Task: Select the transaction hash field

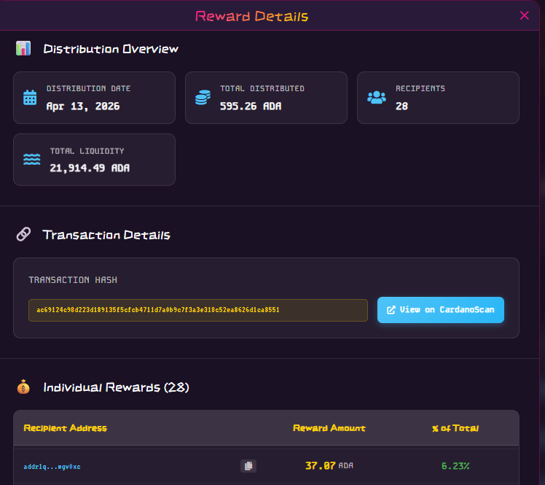Action: (197, 310)
